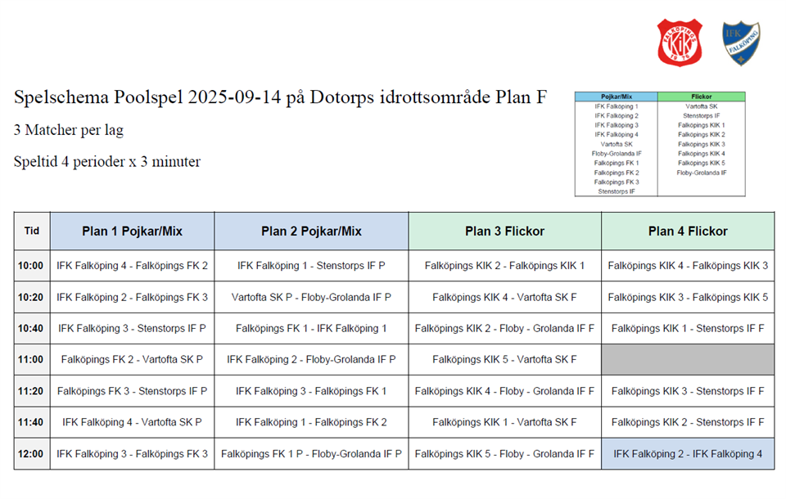786x499 pixels.
Task: Click the green Flickor header in the team list
Action: [x=702, y=97]
